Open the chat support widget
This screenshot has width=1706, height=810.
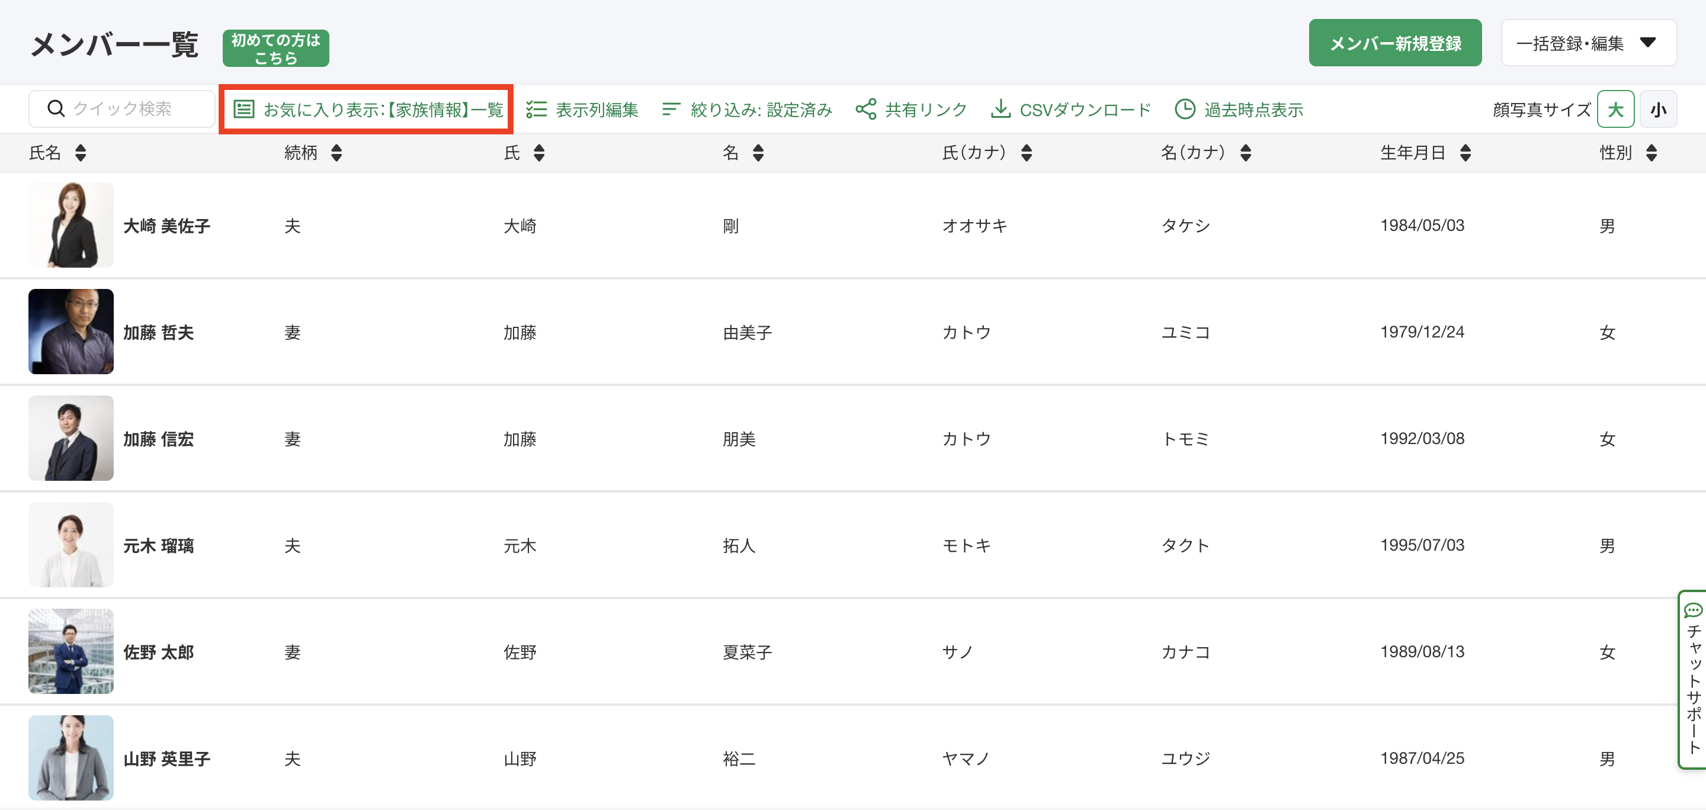[1693, 679]
